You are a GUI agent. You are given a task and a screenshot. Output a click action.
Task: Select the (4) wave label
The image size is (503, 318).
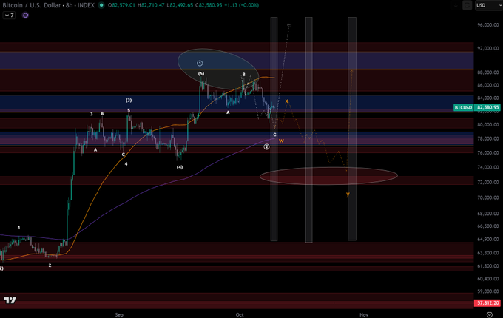180,167
